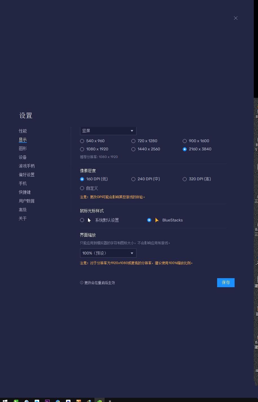Open the 关于 section in the sidebar
Viewport: 258px width, 402px height.
[23, 218]
